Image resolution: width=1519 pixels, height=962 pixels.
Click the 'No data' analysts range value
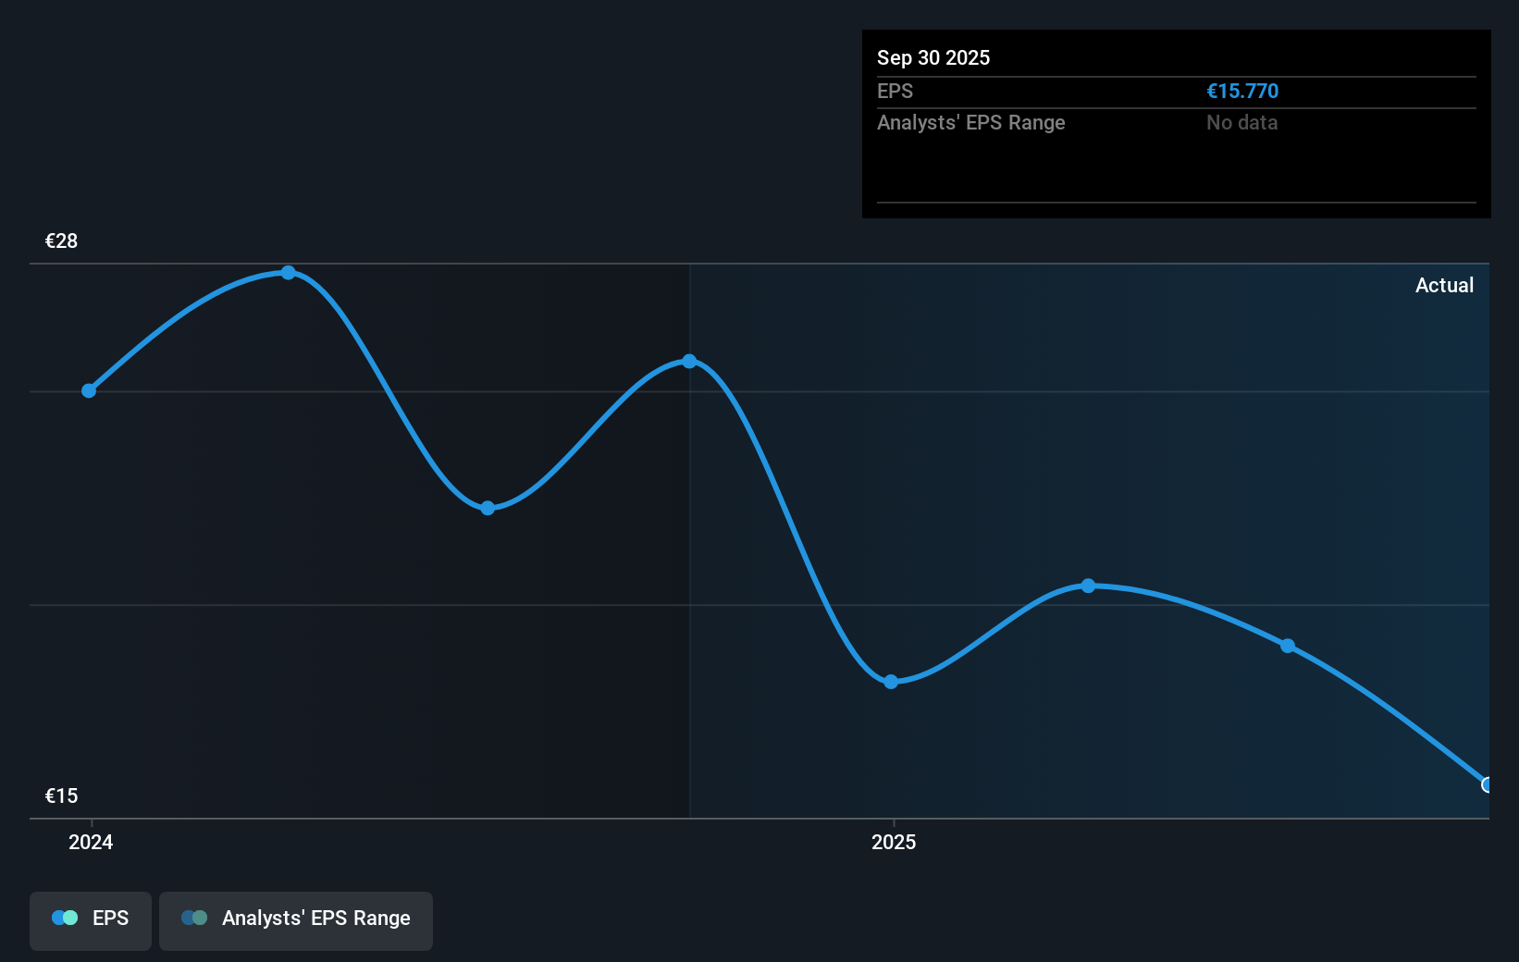click(1241, 122)
